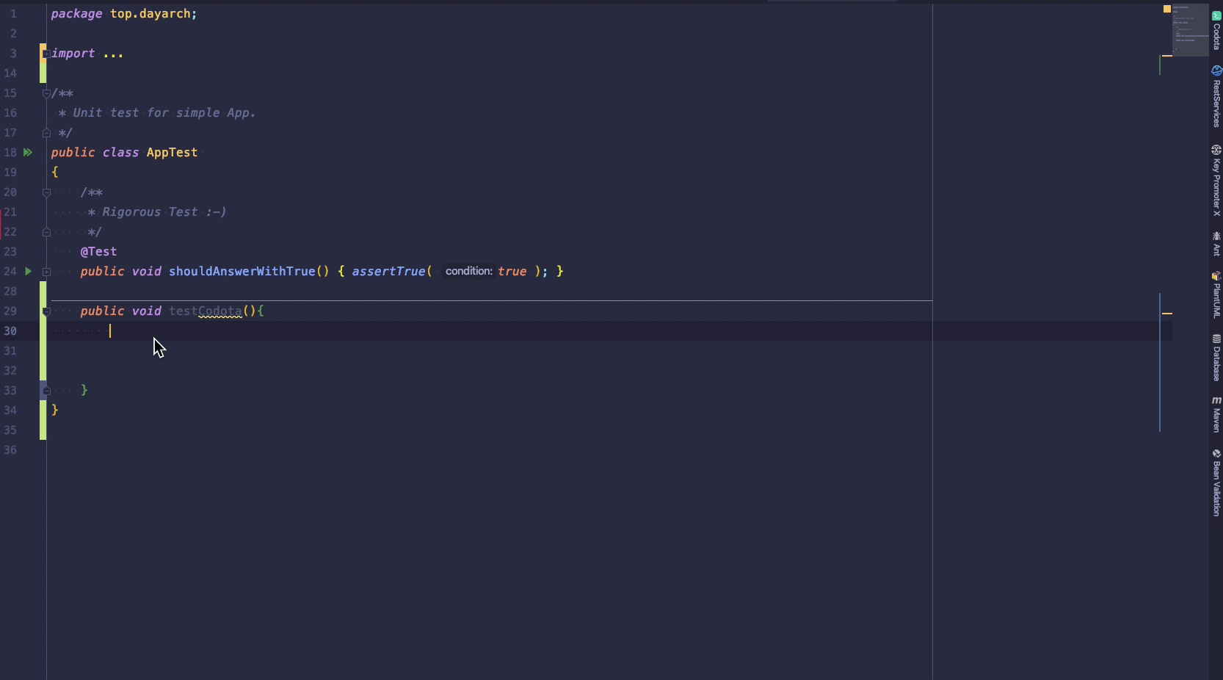Click the yellow inspection warning indicator
Viewport: 1223px width, 680px height.
(1166, 9)
